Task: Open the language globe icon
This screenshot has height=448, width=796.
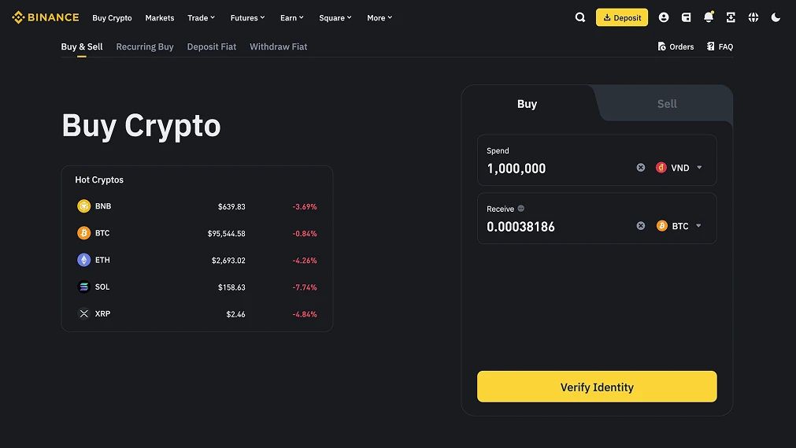Action: click(753, 17)
